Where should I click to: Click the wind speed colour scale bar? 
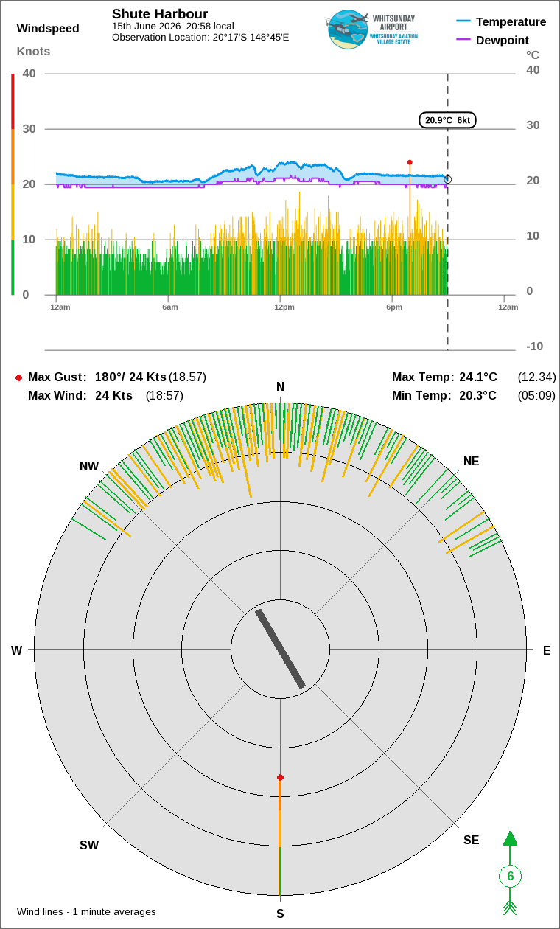click(x=13, y=184)
